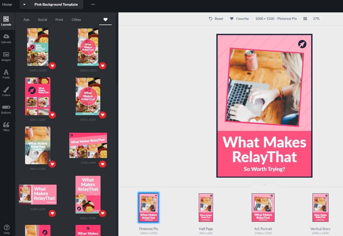Unfavorite the 1200 x 800 layout
This screenshot has height=236, width=343.
[103, 164]
